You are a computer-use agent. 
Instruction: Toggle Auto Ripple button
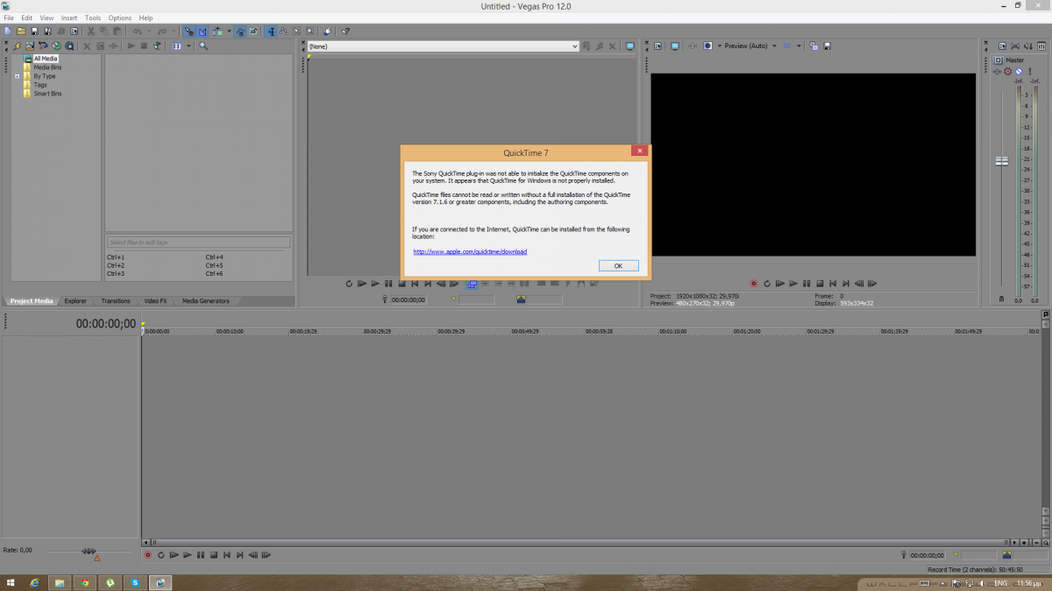tap(217, 32)
